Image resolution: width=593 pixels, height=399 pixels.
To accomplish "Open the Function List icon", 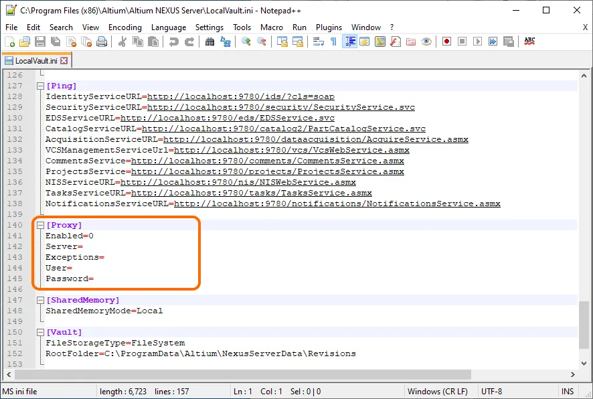I will click(396, 42).
